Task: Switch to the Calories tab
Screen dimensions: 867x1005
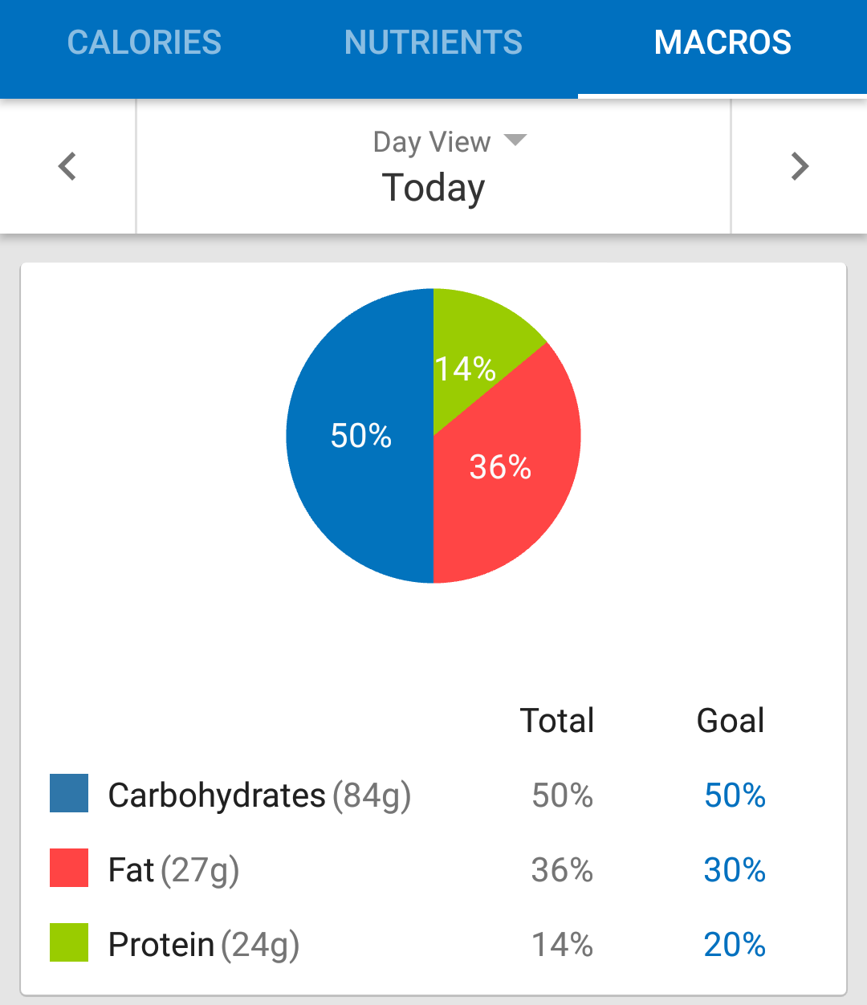Action: point(144,43)
